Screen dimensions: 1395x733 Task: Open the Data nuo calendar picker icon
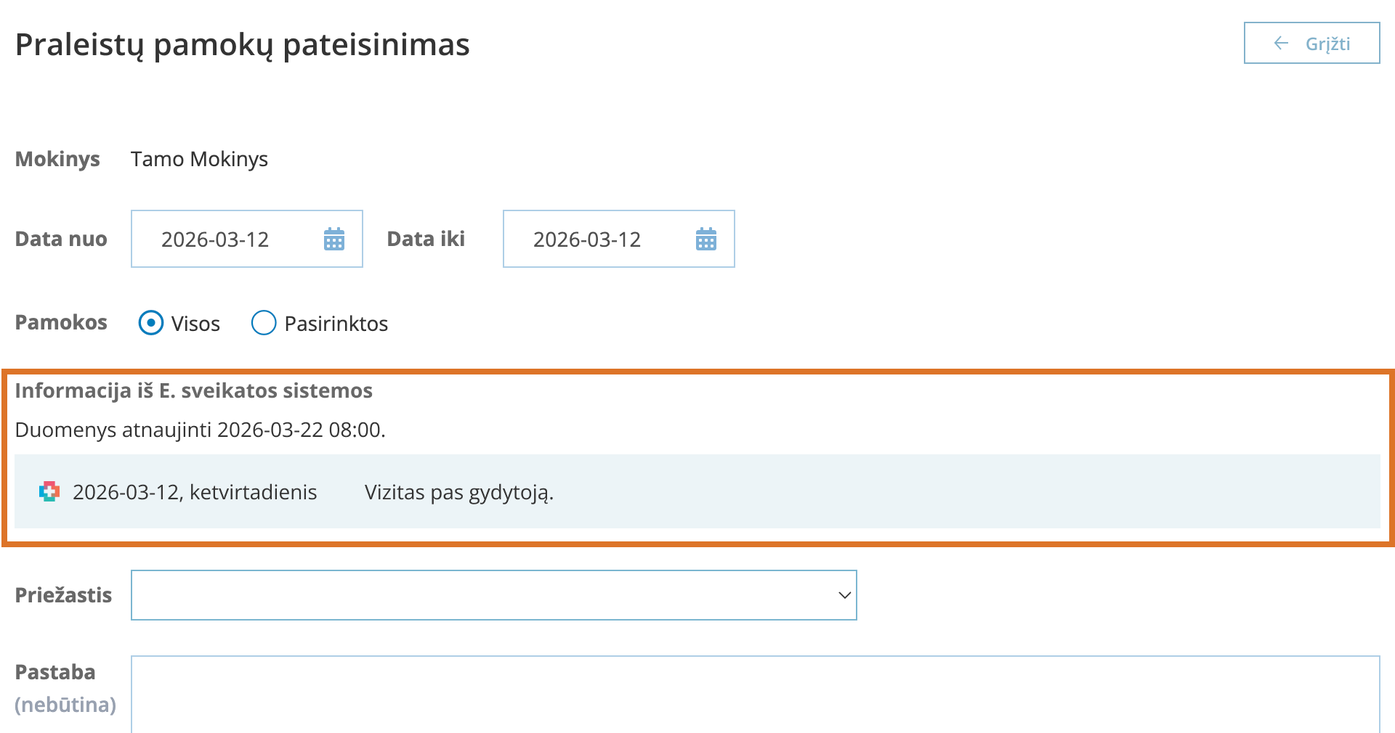click(334, 239)
